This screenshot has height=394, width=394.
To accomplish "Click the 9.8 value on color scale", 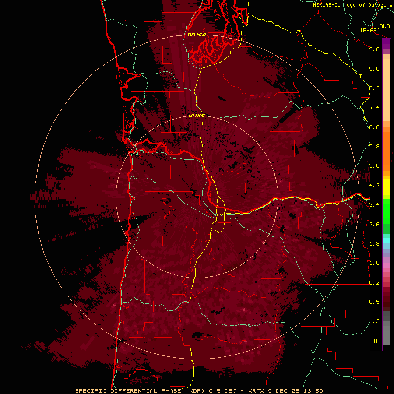I will click(x=374, y=49).
